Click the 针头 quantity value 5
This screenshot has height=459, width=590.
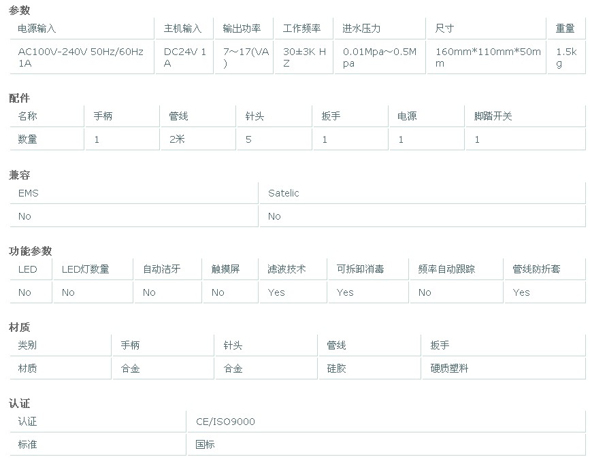[x=248, y=139]
